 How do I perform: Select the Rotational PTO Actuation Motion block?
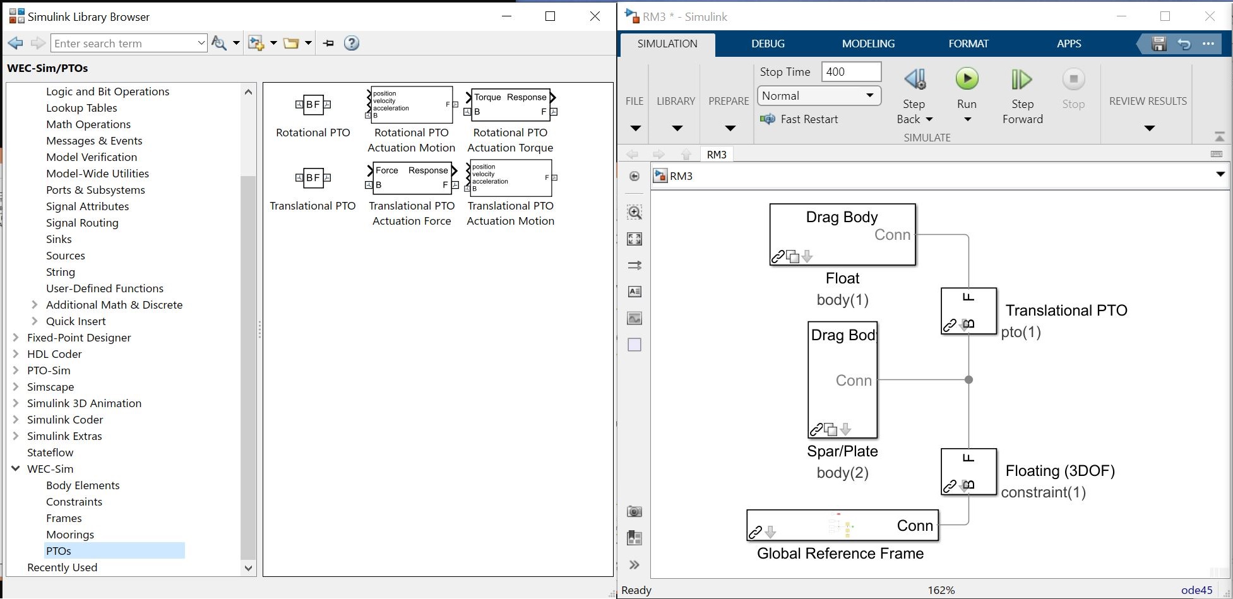pos(412,105)
